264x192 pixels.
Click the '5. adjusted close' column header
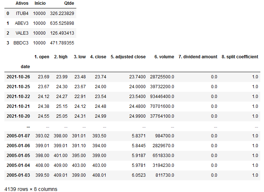pyautogui.click(x=128, y=57)
